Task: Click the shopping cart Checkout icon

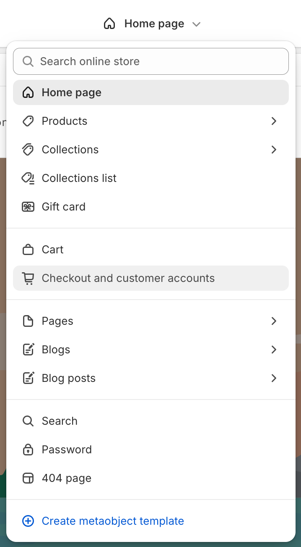Action: click(x=28, y=278)
